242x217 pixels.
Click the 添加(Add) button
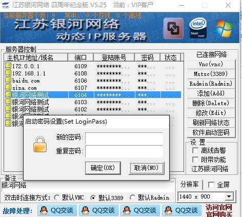click(211, 93)
